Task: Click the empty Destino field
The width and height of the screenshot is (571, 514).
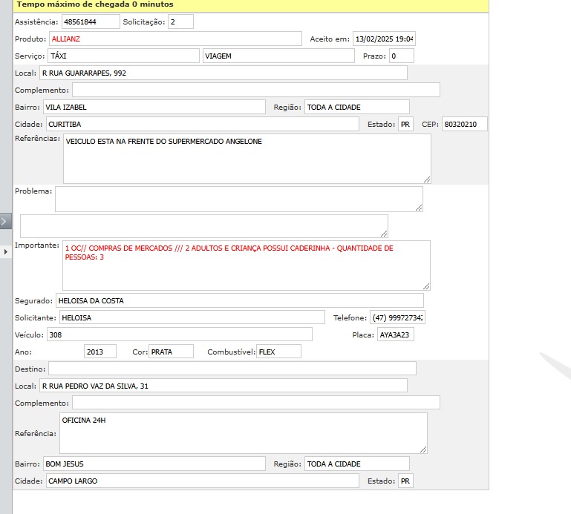Action: [232, 369]
